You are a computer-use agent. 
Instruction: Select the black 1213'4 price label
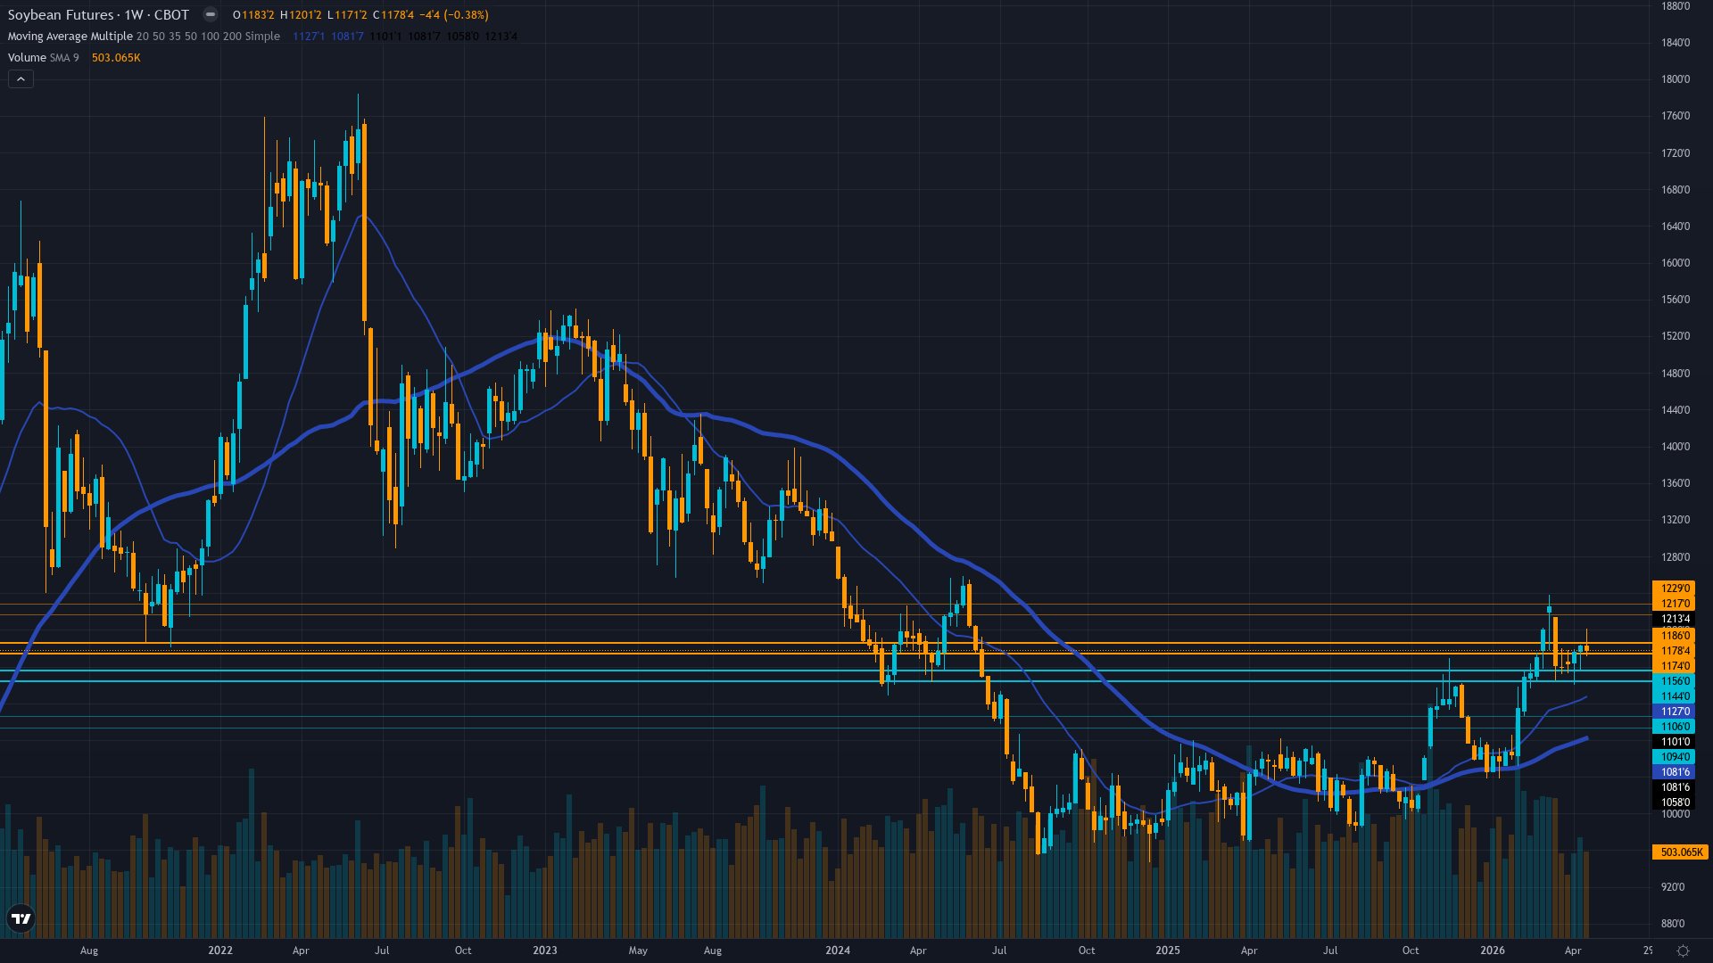[1674, 619]
